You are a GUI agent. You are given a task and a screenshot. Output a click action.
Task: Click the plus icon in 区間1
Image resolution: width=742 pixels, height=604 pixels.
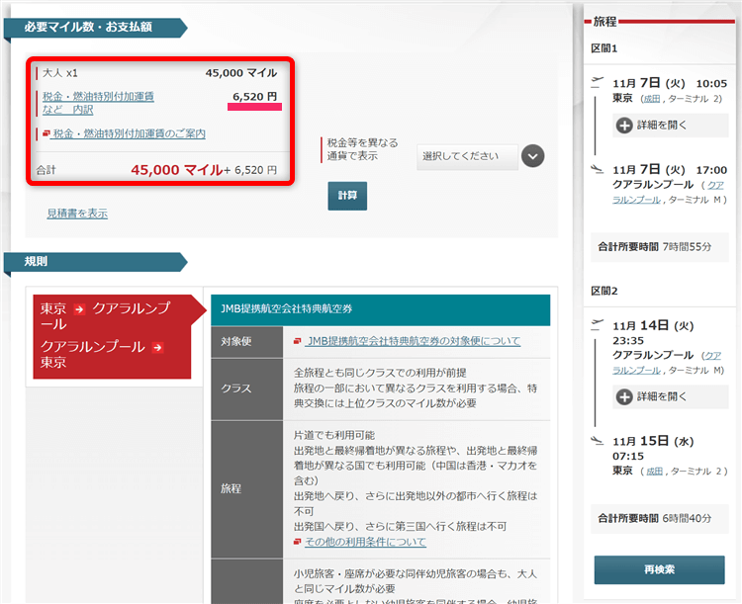coord(624,126)
